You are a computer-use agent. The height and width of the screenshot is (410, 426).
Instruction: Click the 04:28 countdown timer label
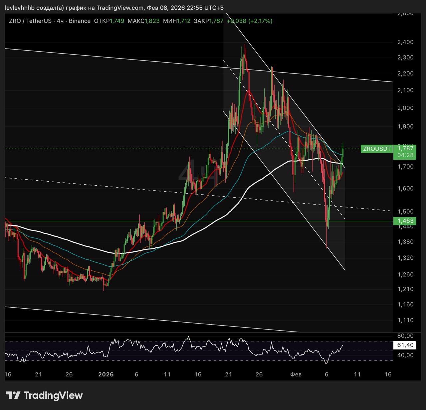click(405, 155)
